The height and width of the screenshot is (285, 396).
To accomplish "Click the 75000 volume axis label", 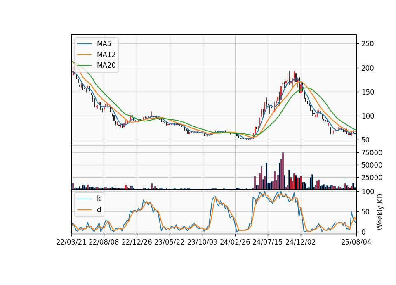I will [x=372, y=153].
